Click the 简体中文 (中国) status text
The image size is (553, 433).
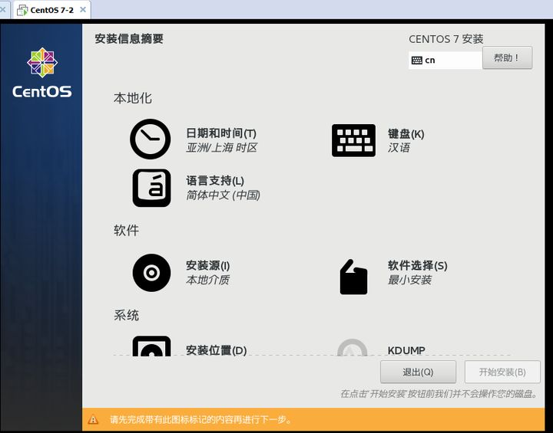coord(224,195)
